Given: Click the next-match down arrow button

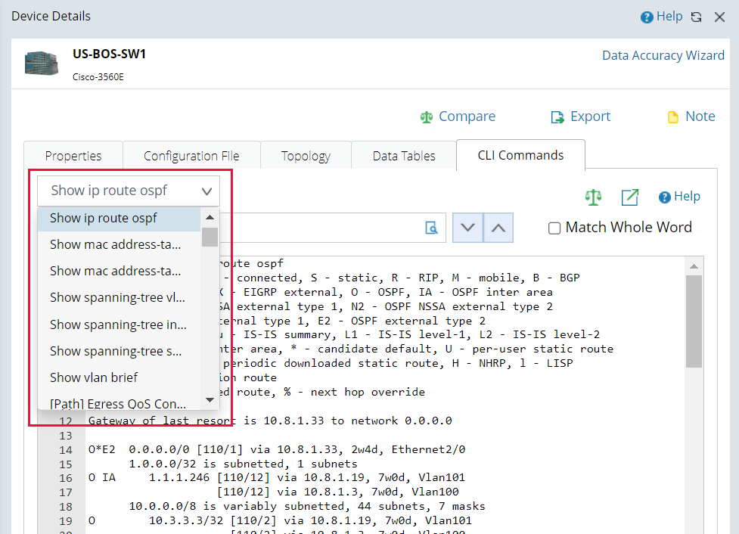Looking at the screenshot, I should tap(467, 227).
